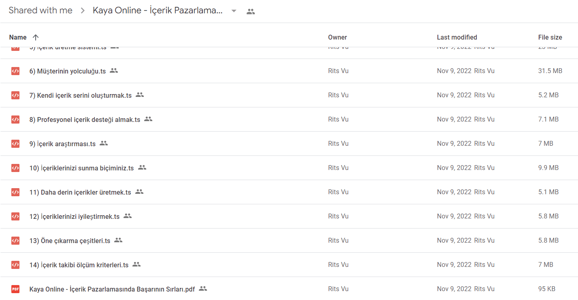Sort files by the File size column

[550, 37]
